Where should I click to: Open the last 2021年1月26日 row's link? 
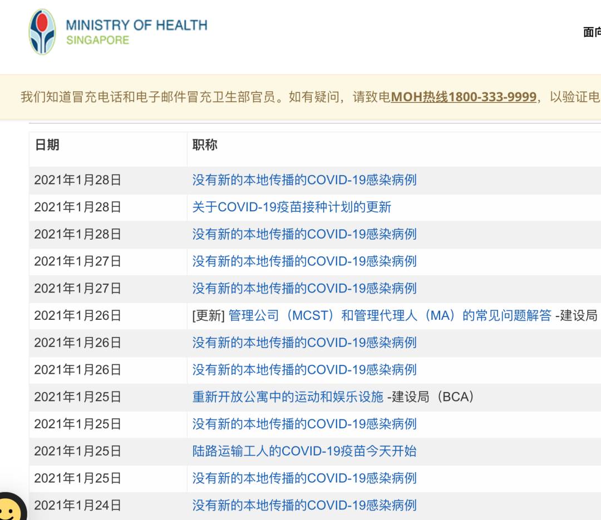point(304,370)
